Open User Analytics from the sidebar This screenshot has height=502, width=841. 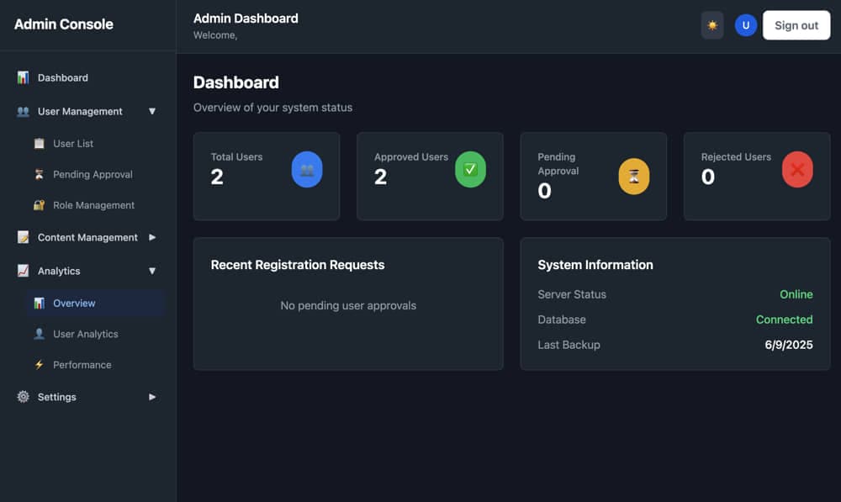(85, 334)
